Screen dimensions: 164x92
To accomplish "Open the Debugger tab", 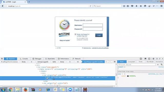I will point(37,59).
